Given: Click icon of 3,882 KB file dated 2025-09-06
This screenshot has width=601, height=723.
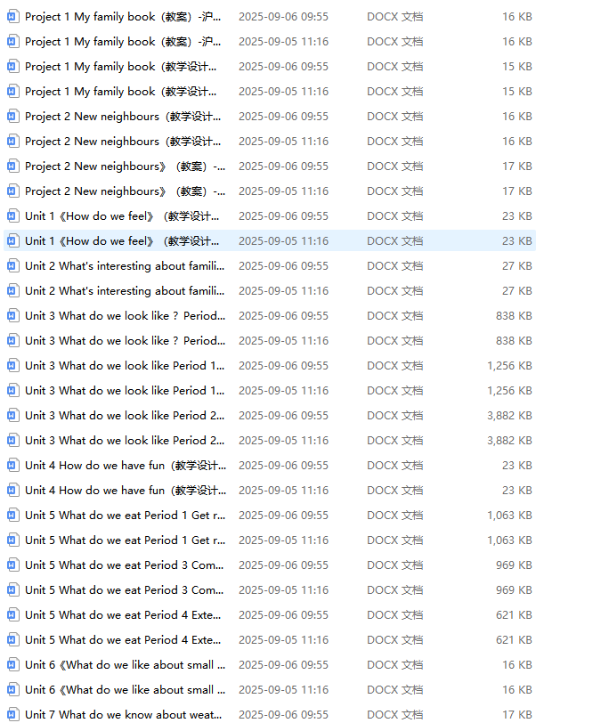Looking at the screenshot, I should [x=12, y=416].
